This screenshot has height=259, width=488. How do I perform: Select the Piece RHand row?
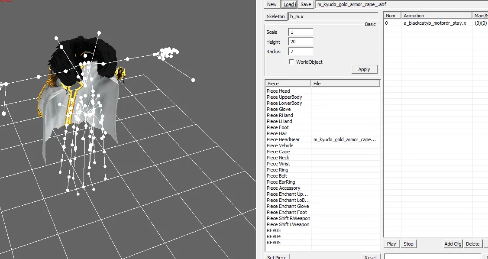tap(323, 115)
